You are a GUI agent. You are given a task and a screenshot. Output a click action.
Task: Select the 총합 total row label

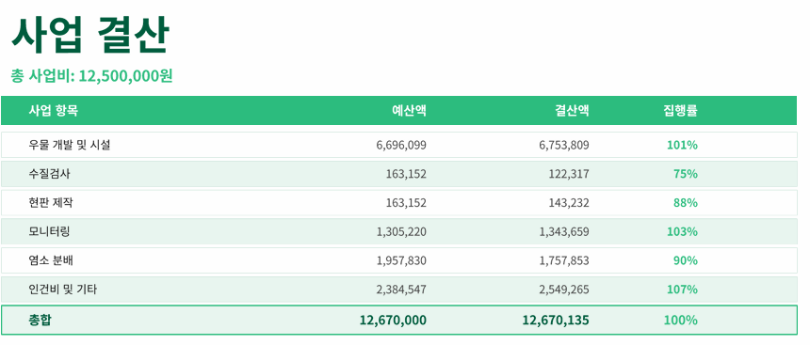tap(40, 321)
